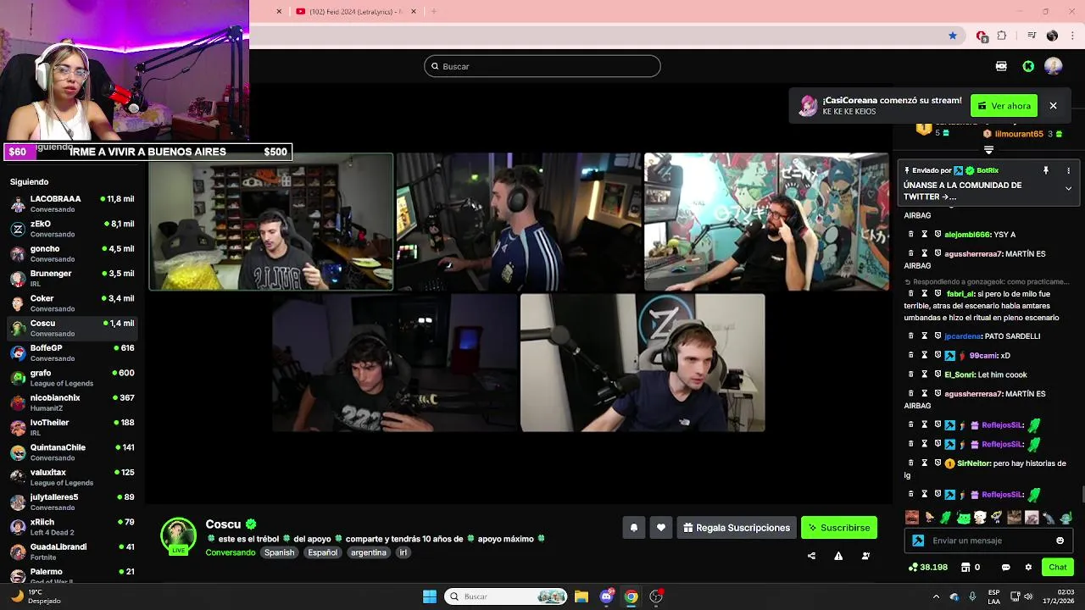This screenshot has width=1085, height=610.
Task: Click the Enviar un mensaje input
Action: [988, 541]
